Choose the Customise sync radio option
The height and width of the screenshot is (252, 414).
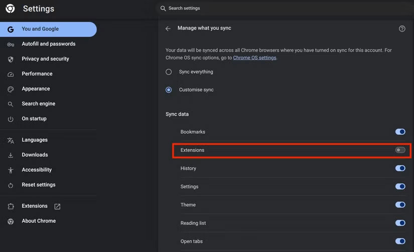click(x=169, y=90)
